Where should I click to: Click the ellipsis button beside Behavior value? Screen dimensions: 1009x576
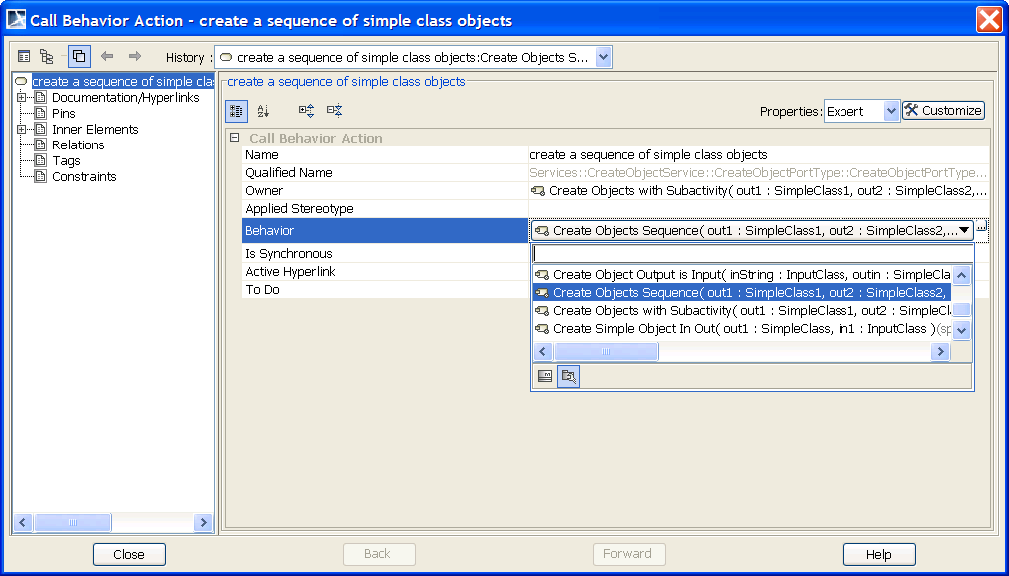pyautogui.click(x=981, y=230)
